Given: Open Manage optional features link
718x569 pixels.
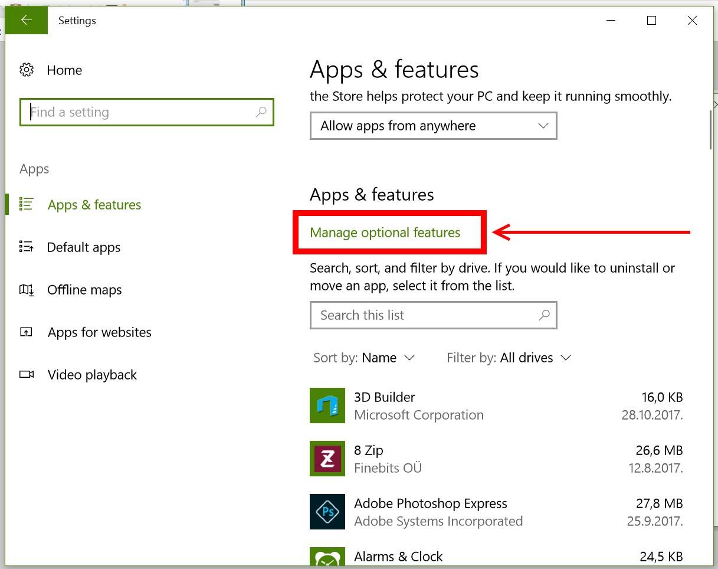Looking at the screenshot, I should pyautogui.click(x=385, y=233).
